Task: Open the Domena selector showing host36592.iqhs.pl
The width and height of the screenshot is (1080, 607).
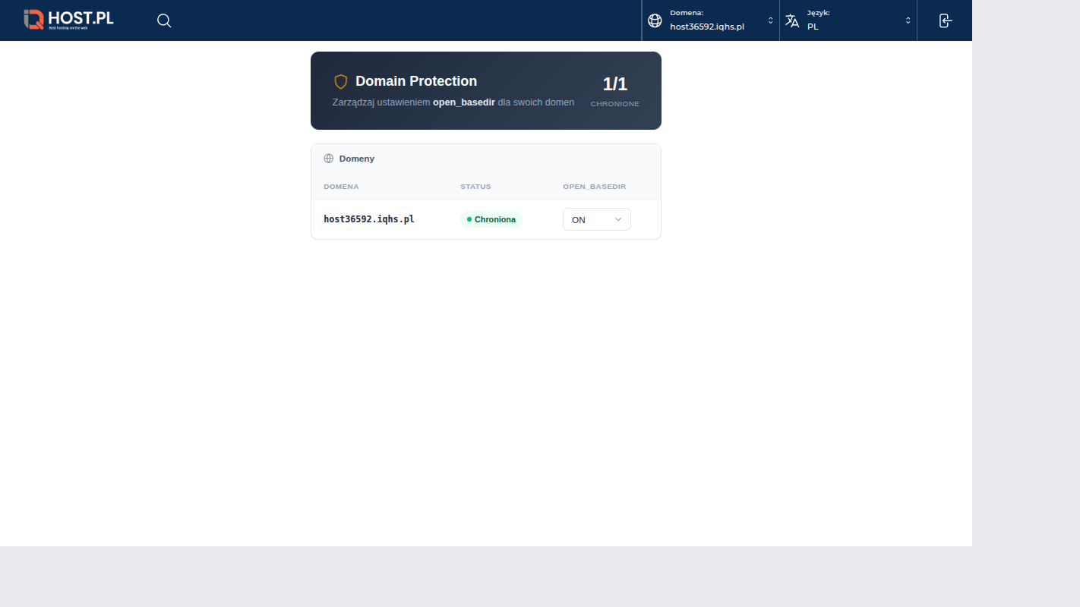Action: point(710,20)
